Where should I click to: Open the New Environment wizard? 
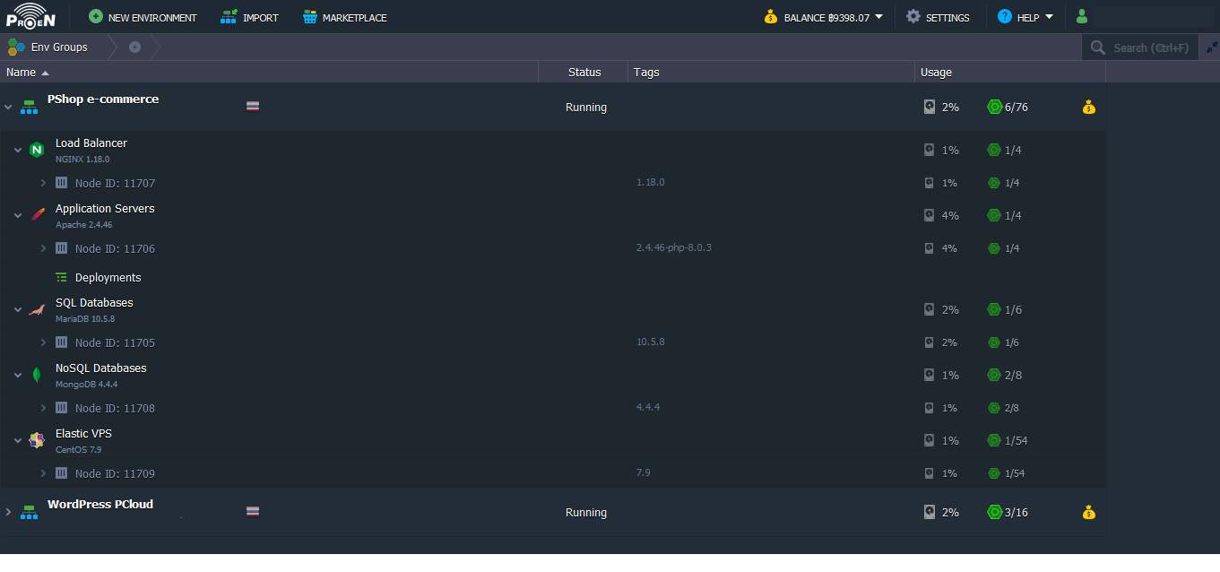pyautogui.click(x=143, y=17)
